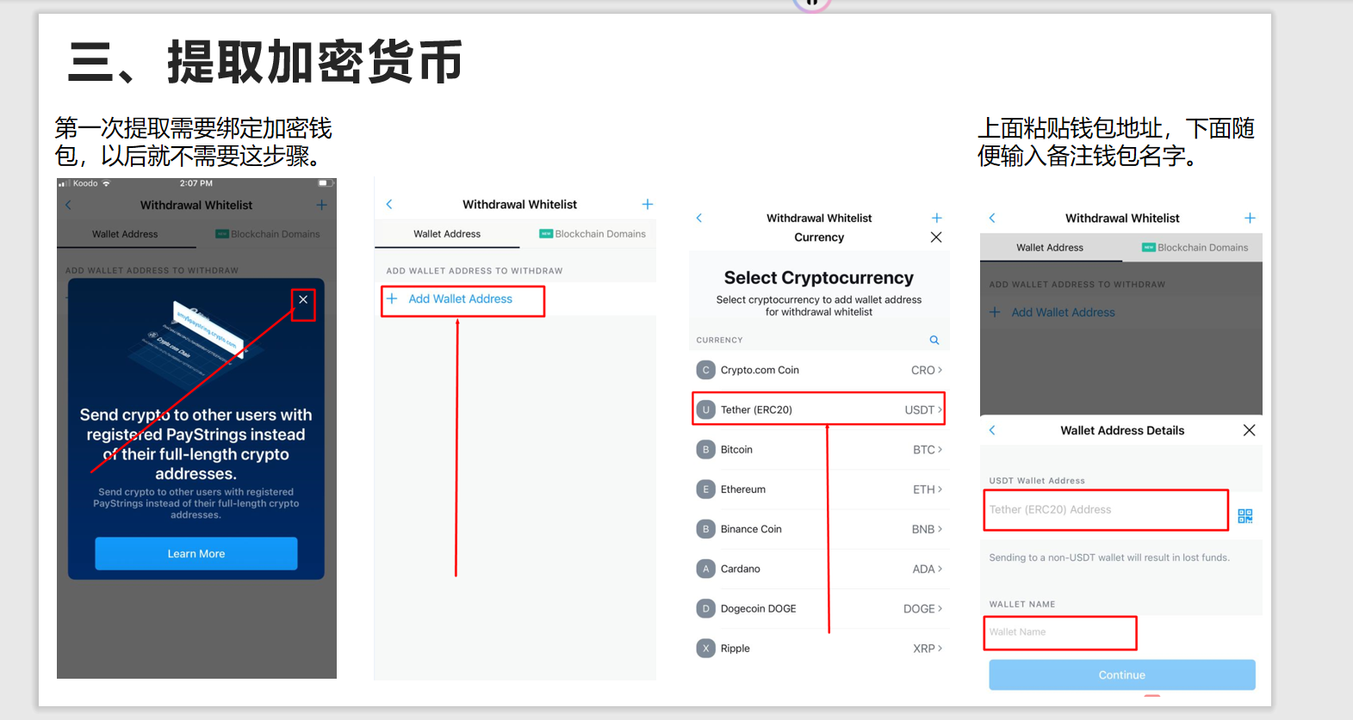Screen dimensions: 1353x720
Task: Open Wallet Address tab in second screen
Action: click(447, 234)
